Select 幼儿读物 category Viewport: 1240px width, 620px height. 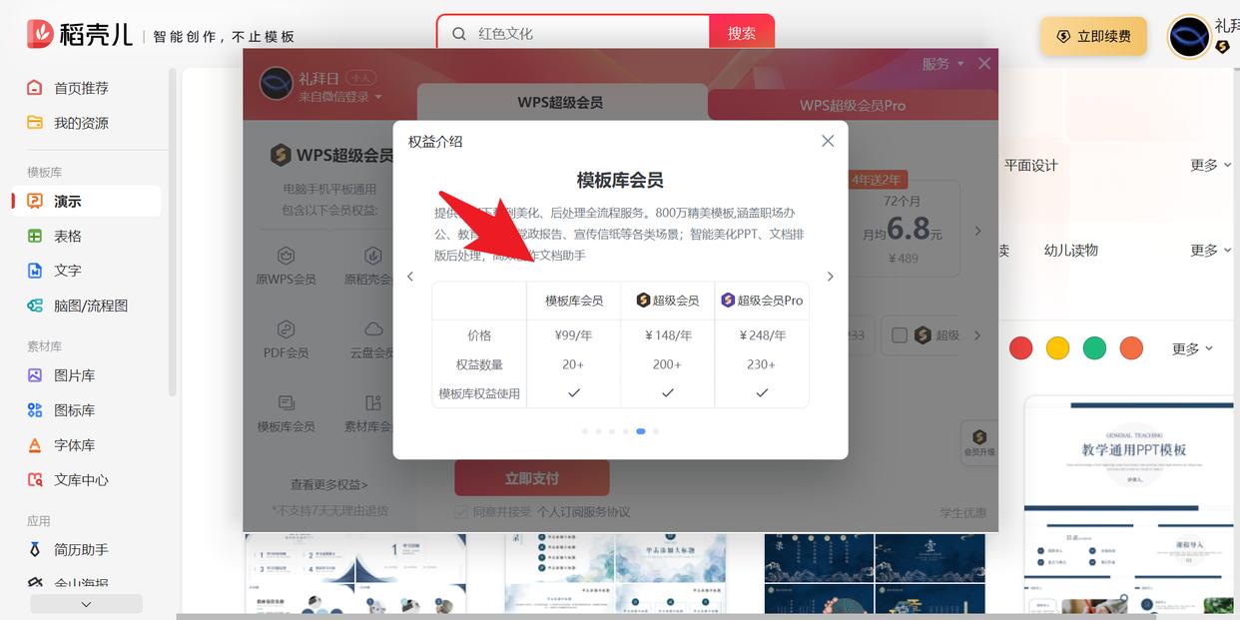[1070, 250]
